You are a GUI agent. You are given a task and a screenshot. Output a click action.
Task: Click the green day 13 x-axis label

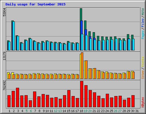[60, 111]
